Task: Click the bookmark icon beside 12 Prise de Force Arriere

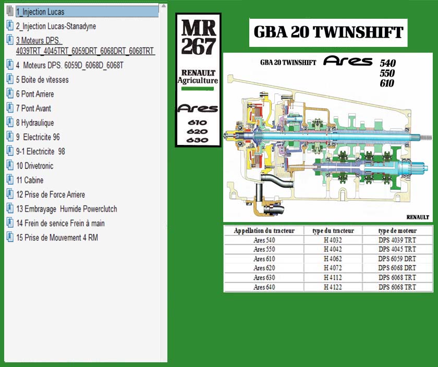Action: pyautogui.click(x=10, y=194)
